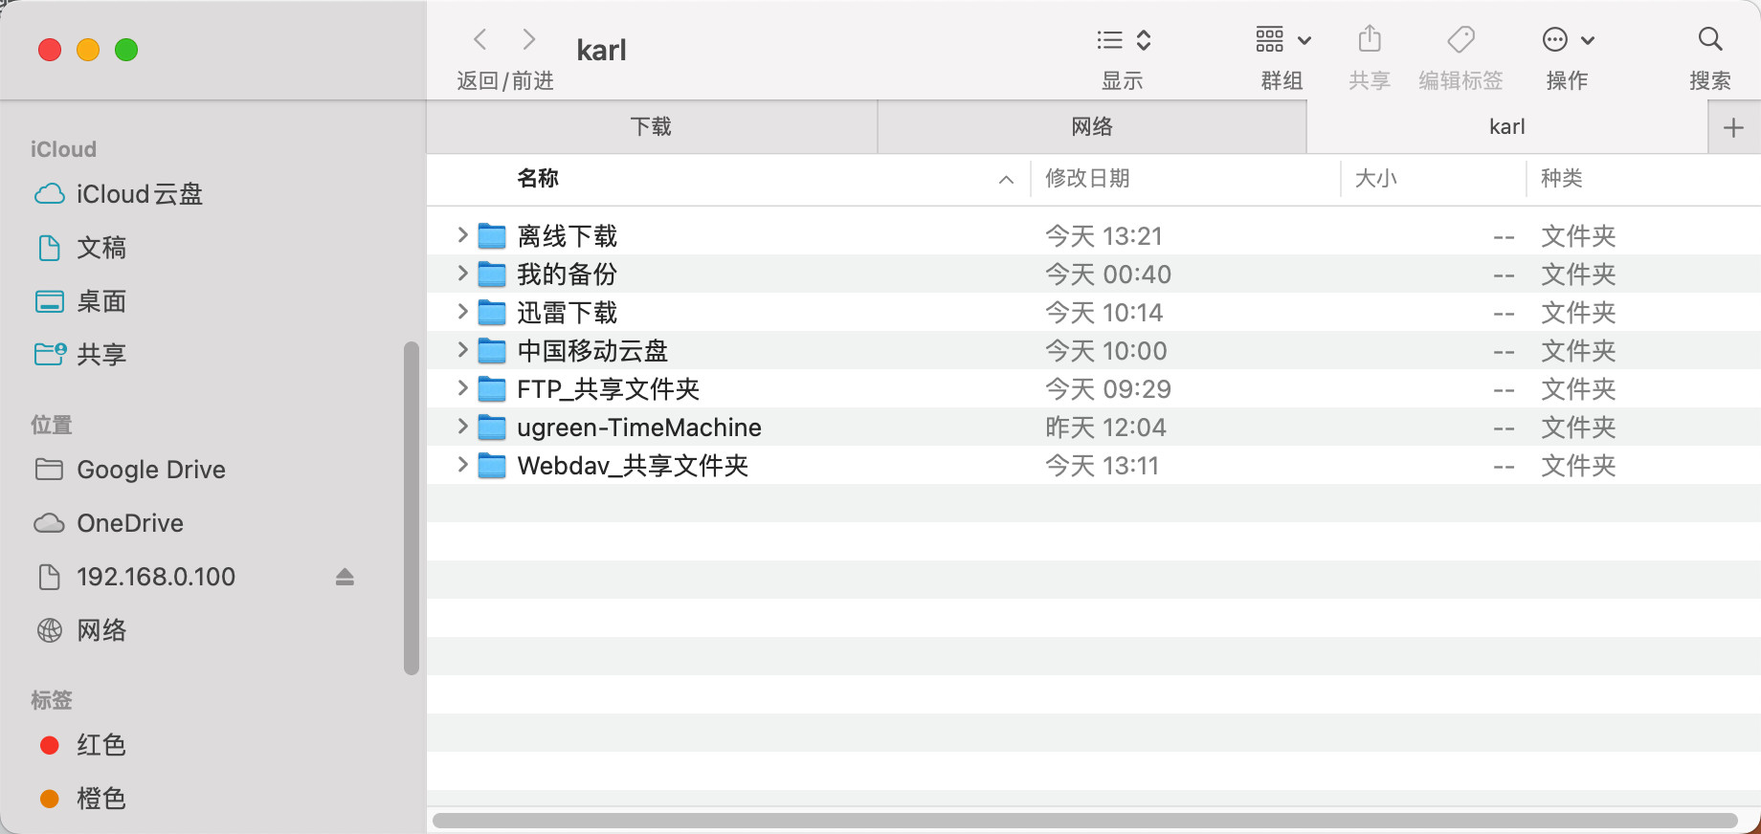Screen dimensions: 1761x834
Task: Click the sidebar vertical scrollbar
Action: pos(412,508)
